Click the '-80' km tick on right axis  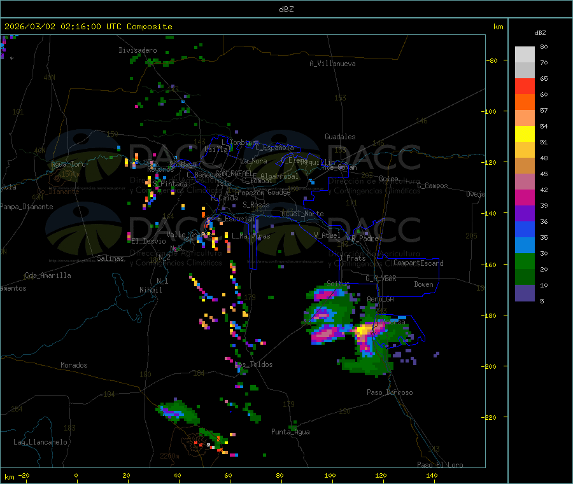[492, 60]
